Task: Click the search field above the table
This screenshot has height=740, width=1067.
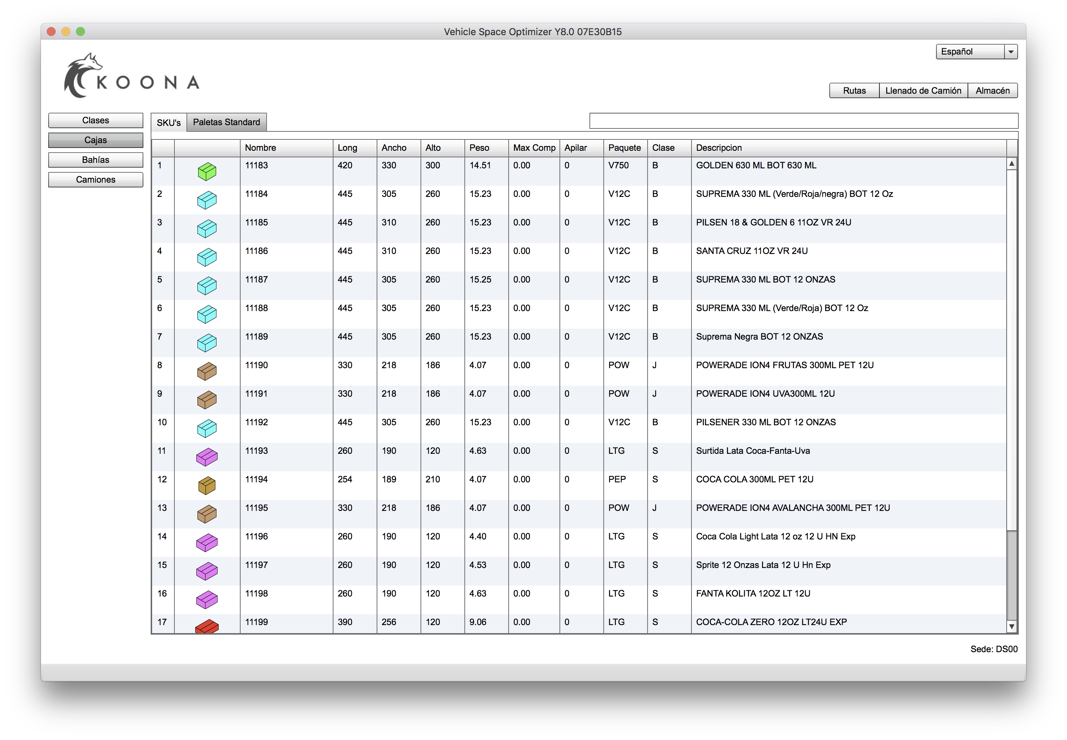Action: pyautogui.click(x=803, y=120)
